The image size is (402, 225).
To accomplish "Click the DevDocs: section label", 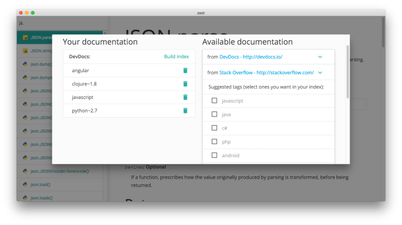I will coord(79,57).
